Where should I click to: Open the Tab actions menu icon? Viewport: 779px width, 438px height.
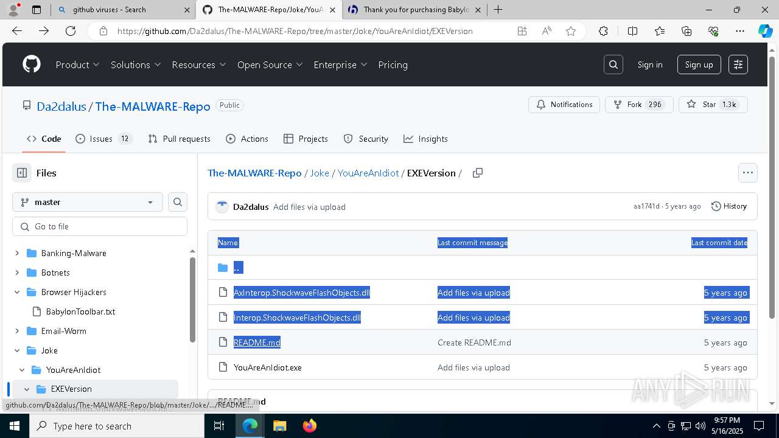click(37, 9)
